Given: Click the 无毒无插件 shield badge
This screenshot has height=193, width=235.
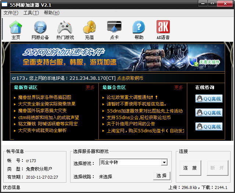Looking at the screenshot, I should click(205, 62).
